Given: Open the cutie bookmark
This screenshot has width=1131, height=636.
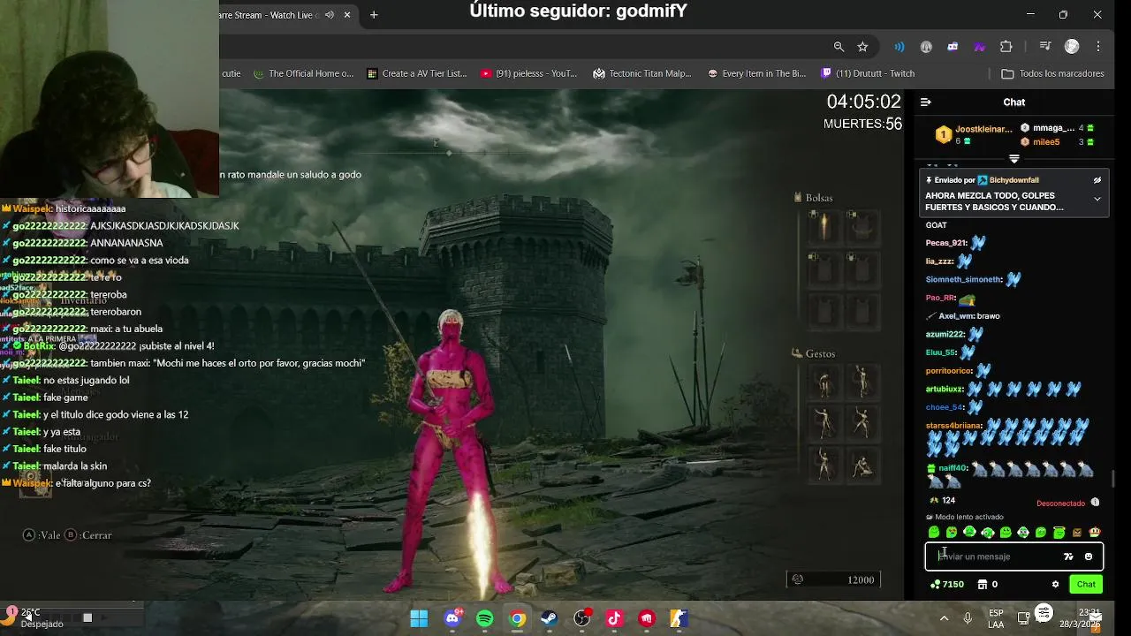Looking at the screenshot, I should point(231,73).
